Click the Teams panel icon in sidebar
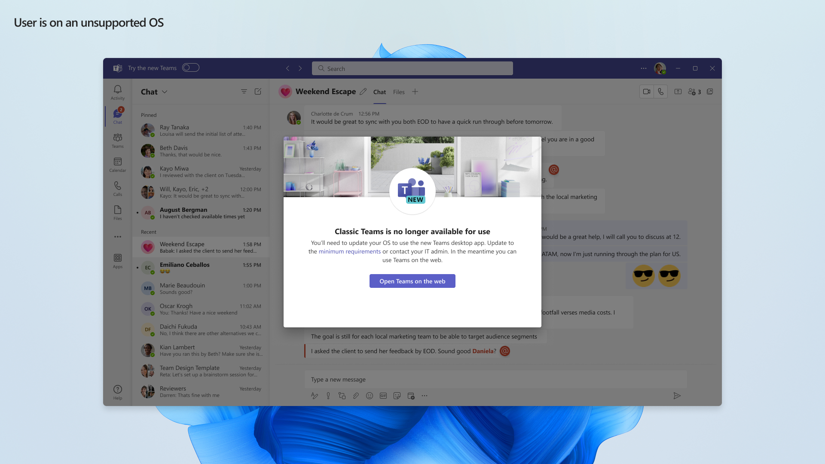This screenshot has width=825, height=464. pyautogui.click(x=117, y=140)
